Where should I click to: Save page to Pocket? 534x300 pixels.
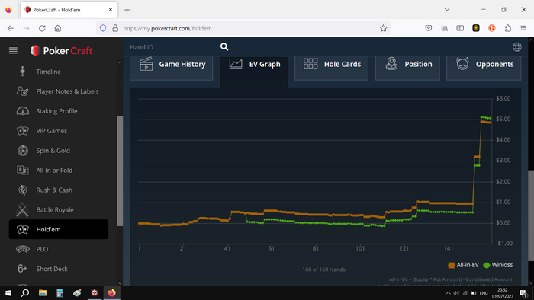tap(429, 28)
